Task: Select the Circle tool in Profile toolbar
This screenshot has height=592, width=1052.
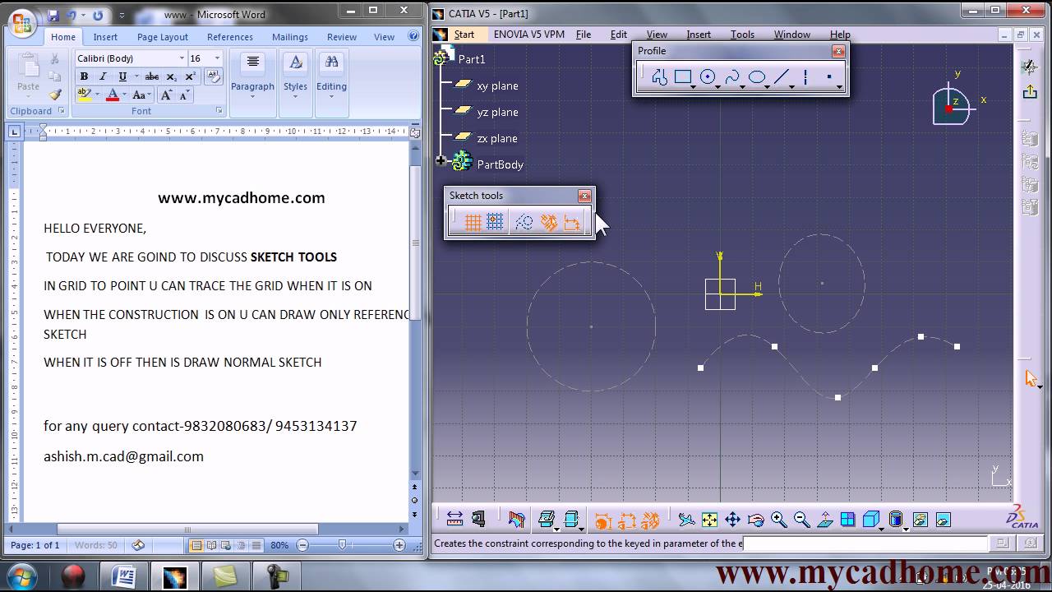Action: point(707,77)
